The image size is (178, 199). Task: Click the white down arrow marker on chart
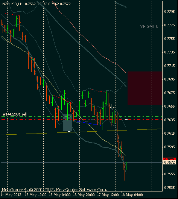coord(112,106)
